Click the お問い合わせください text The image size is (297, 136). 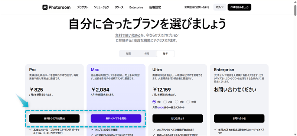pyautogui.click(x=235, y=90)
